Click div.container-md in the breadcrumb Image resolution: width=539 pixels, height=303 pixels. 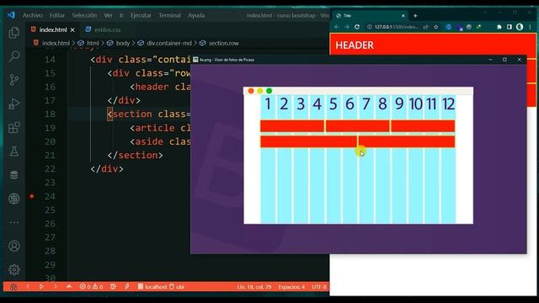168,43
